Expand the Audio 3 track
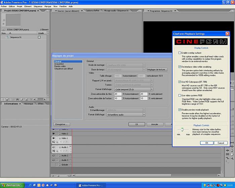235x188 pixels. point(60,160)
